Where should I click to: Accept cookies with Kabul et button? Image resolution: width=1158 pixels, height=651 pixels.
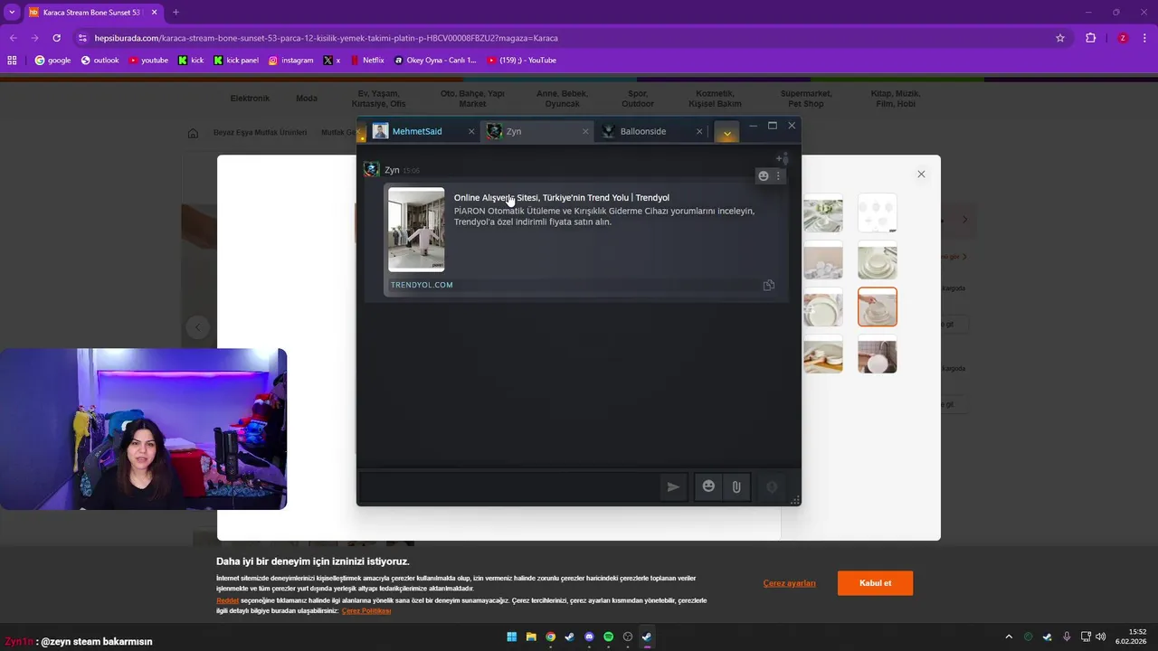875,583
